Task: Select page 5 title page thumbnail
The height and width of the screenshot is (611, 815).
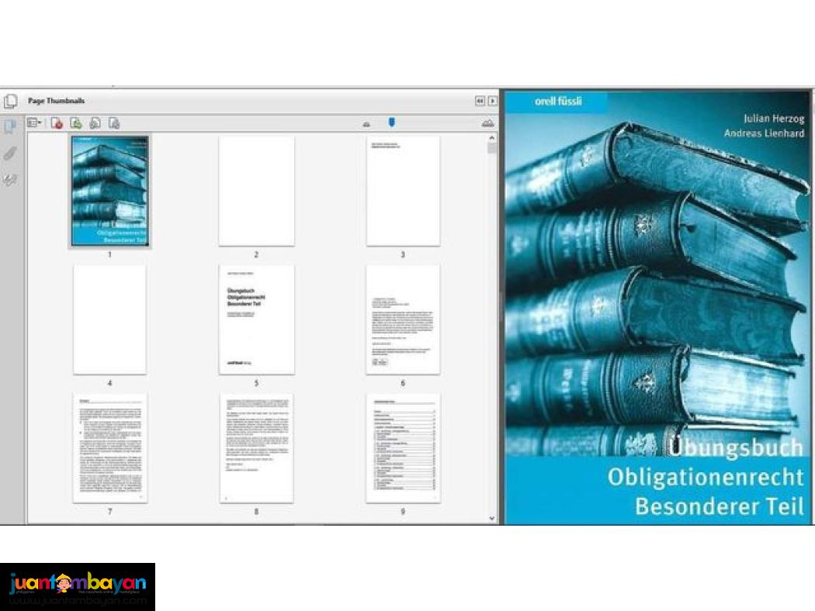Action: pyautogui.click(x=257, y=319)
